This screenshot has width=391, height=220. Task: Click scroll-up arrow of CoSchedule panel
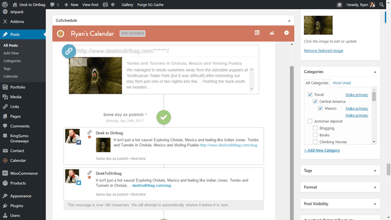[x=292, y=45]
